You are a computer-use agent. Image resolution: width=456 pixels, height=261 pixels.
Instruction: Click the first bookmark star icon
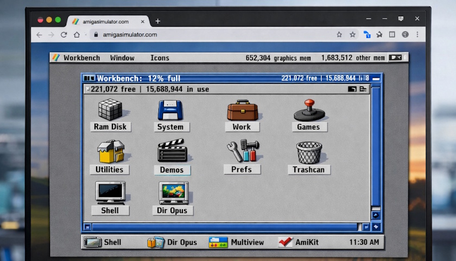(x=339, y=35)
